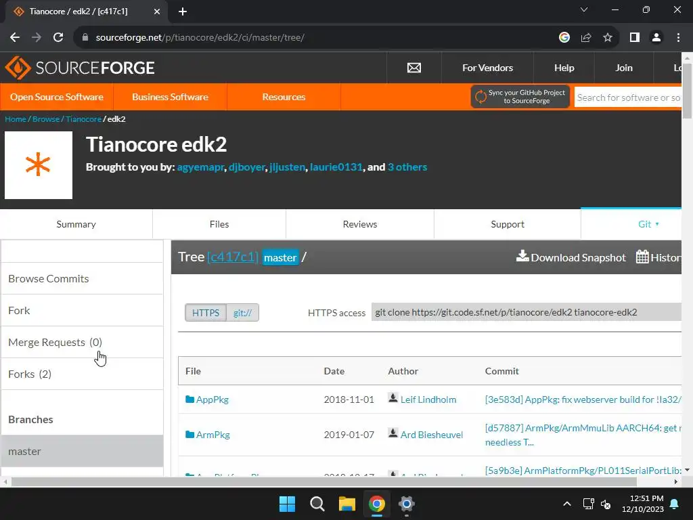
Task: Click Fork in sidebar
Action: click(82, 310)
